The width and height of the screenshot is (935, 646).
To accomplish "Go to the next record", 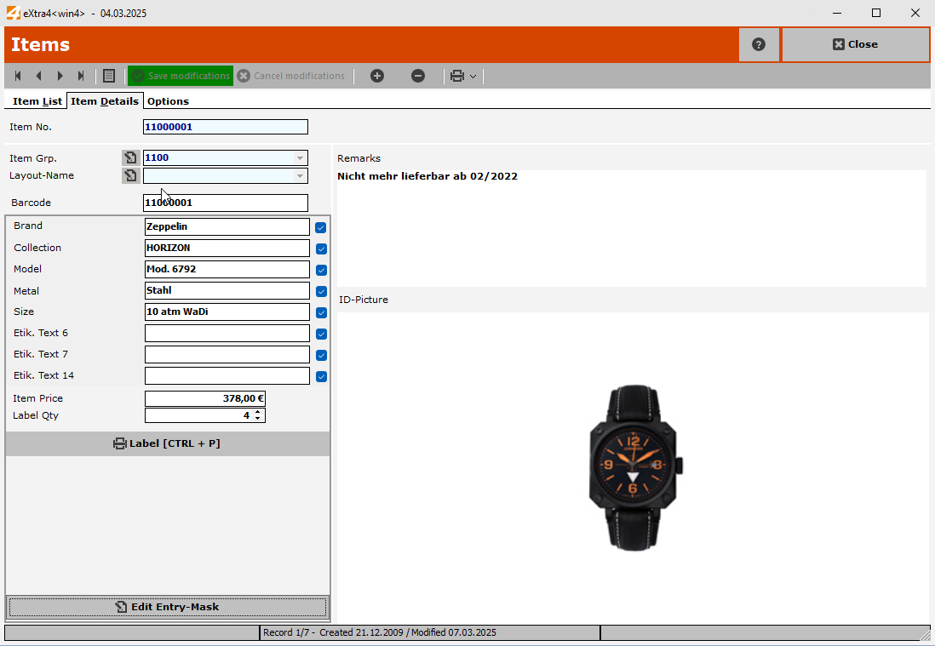I will [60, 76].
